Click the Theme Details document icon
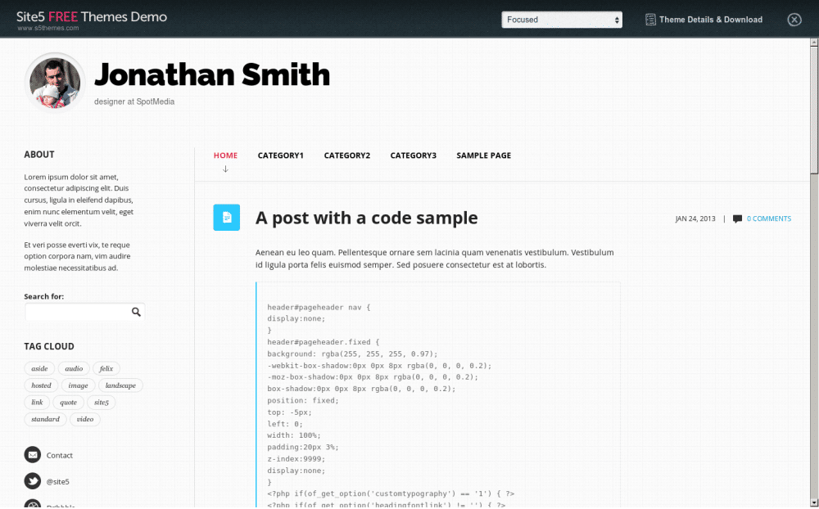Viewport: 819px width, 509px height. [x=650, y=20]
